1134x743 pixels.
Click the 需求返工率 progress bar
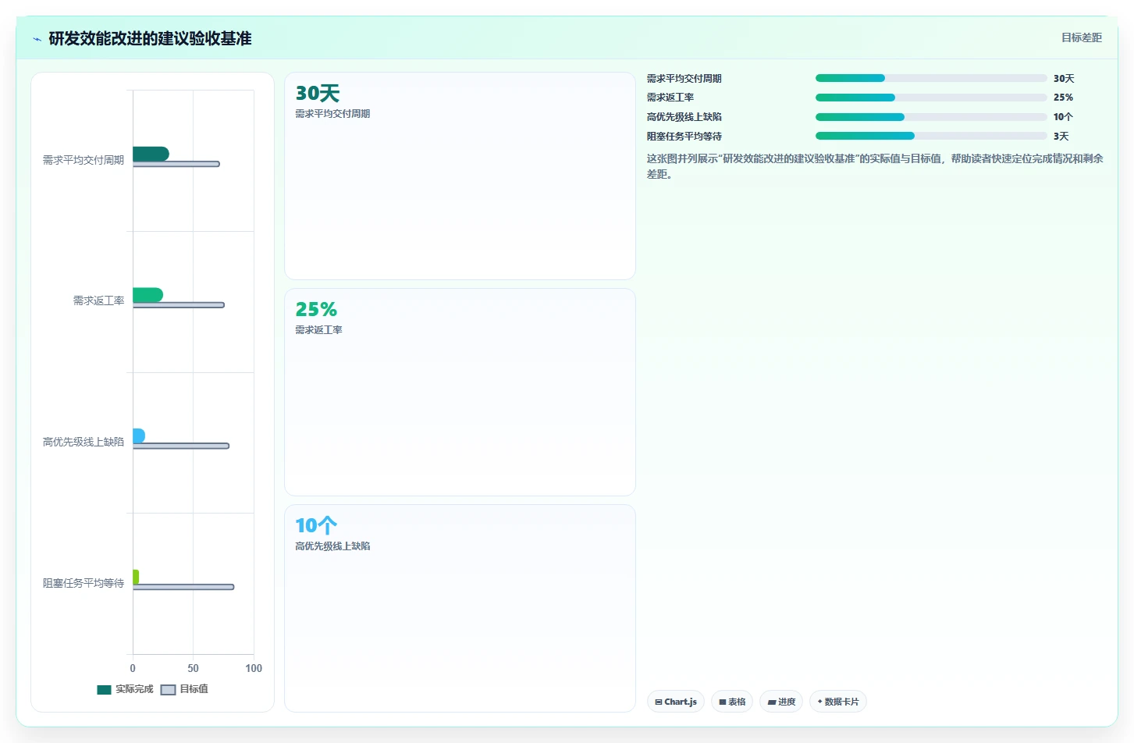[931, 98]
